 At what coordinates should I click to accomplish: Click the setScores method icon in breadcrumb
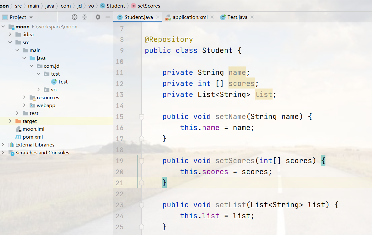pos(133,6)
